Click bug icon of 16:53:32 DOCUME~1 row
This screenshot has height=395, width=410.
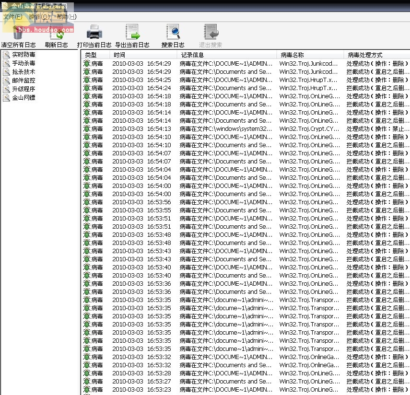(87, 357)
